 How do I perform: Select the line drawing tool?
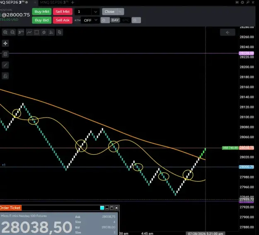pyautogui.click(x=5, y=65)
